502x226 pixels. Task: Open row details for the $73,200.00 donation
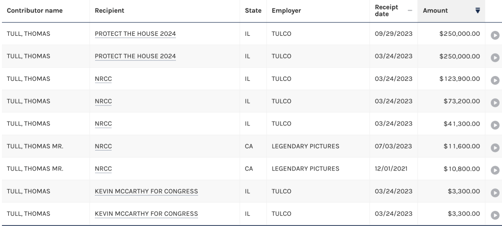[495, 102]
